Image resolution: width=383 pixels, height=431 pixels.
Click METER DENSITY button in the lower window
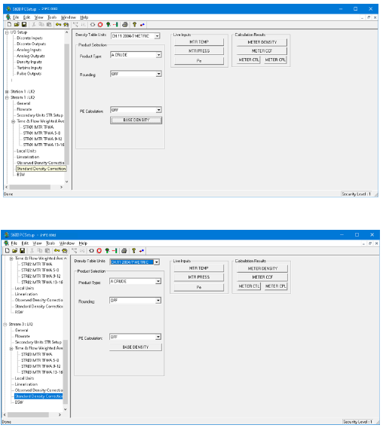pos(262,268)
